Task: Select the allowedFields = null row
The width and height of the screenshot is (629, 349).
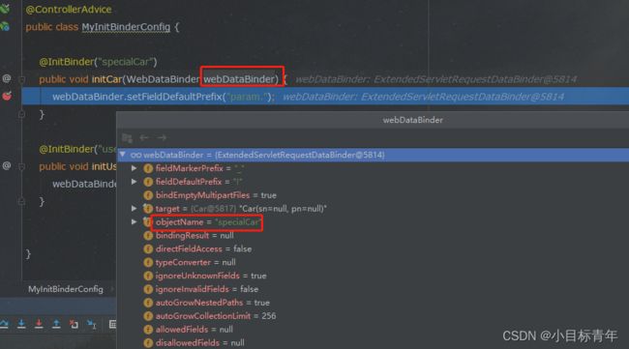Action: [x=374, y=330]
